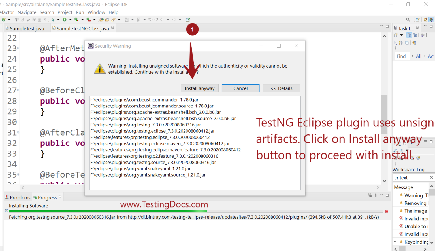Clear the Workspace Log filter with the X icon
435x251 pixels.
(431, 177)
